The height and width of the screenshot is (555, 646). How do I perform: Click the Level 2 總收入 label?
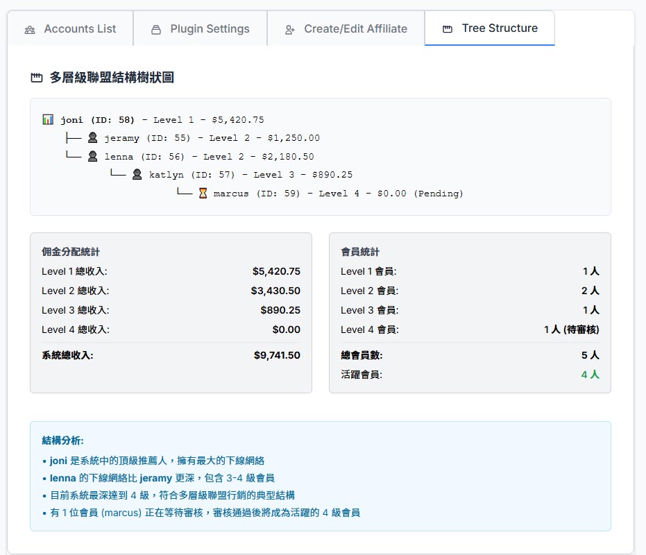point(76,291)
